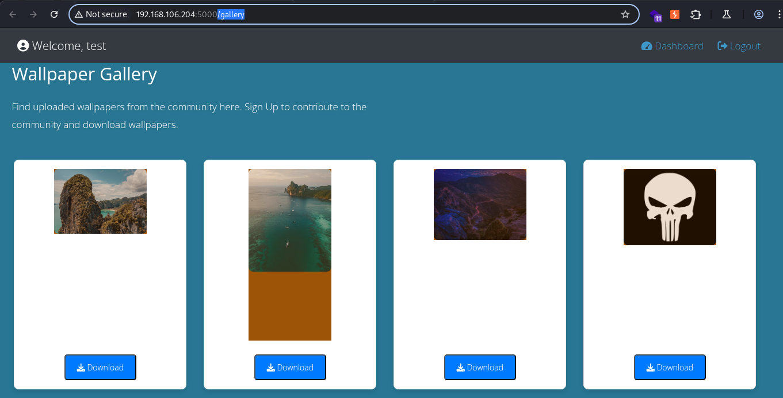Open the Not secure site info indicator
The image size is (783, 398).
[x=101, y=14]
